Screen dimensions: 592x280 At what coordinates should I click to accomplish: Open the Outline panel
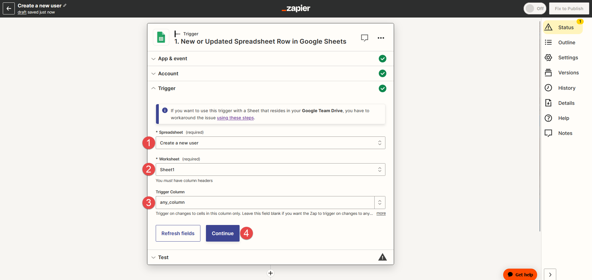(x=562, y=42)
